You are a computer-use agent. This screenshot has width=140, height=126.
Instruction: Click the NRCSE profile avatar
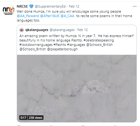(9, 10)
